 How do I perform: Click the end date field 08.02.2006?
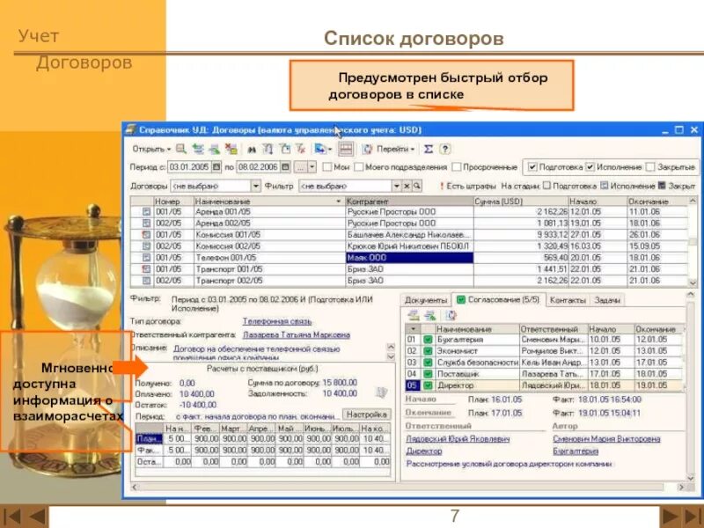258,167
